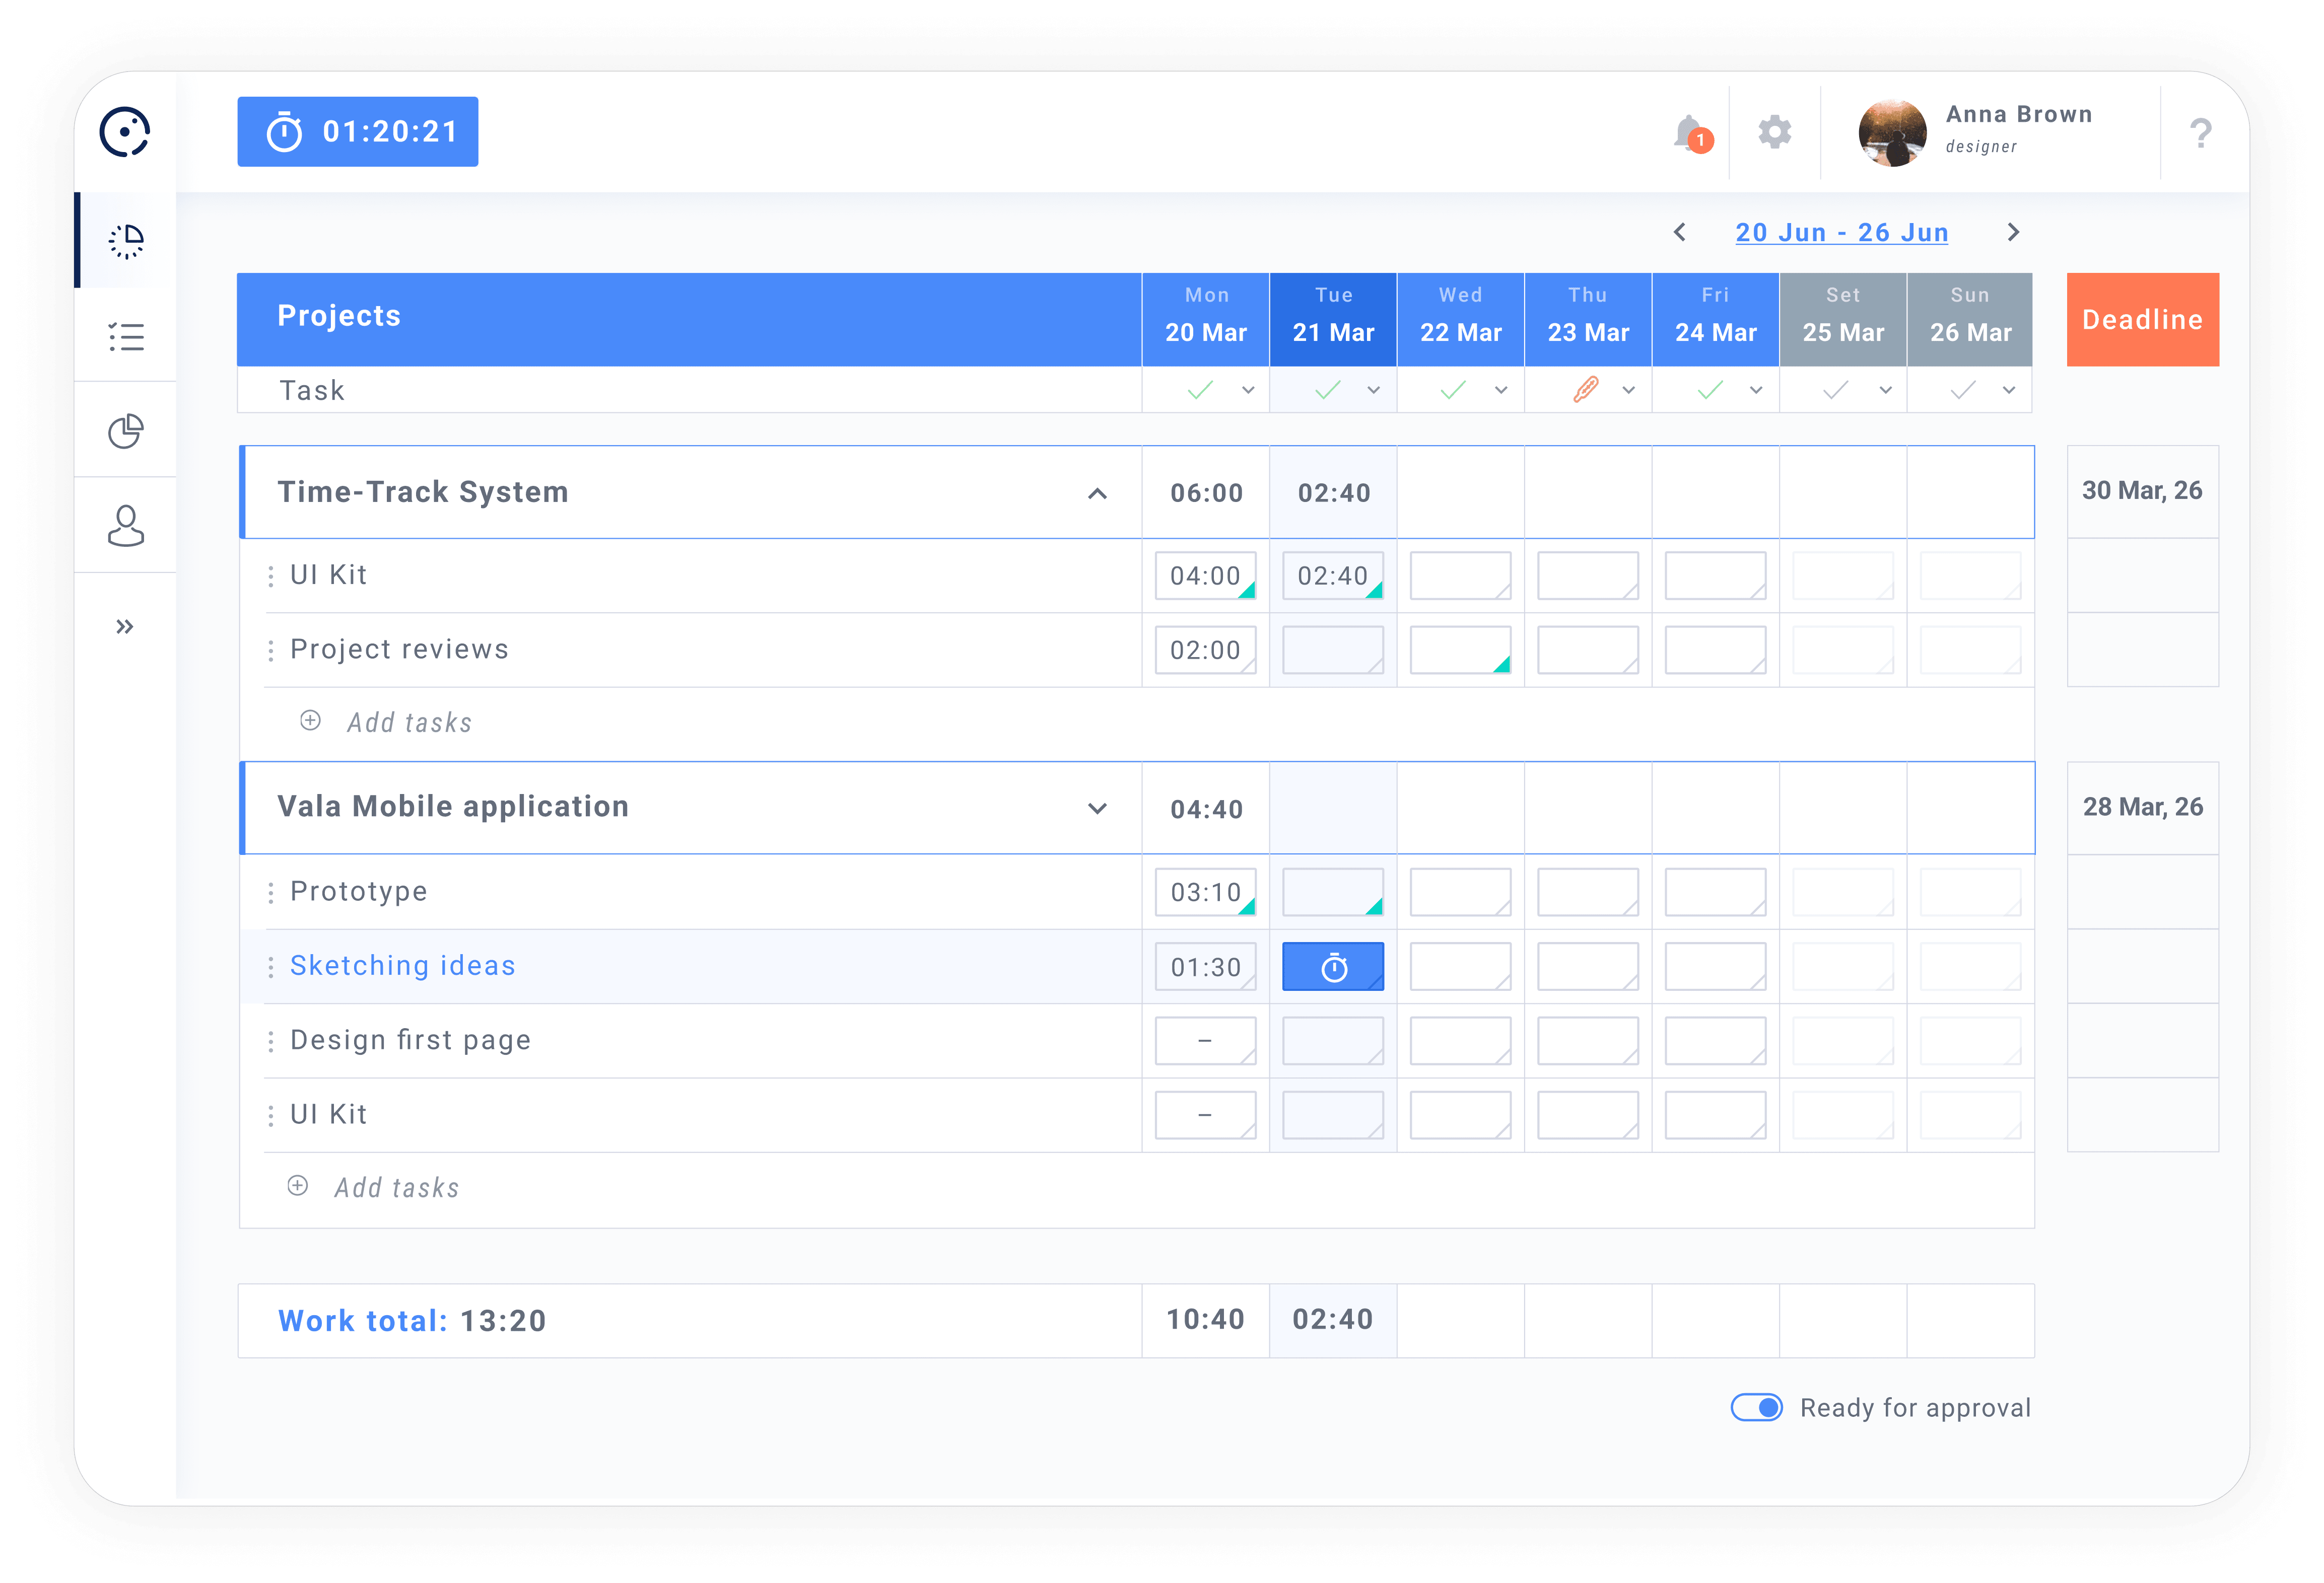This screenshot has height=1583, width=2324.
Task: Click Add tasks under Time-Track System
Action: pyautogui.click(x=408, y=723)
